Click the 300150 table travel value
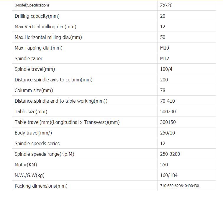This screenshot has height=200, width=223. pyautogui.click(x=168, y=122)
